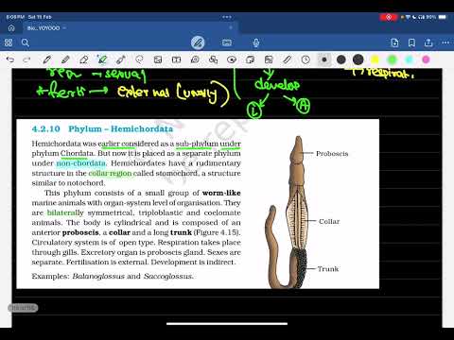The image size is (454, 340).
Task: Choose the thinnest stroke size
Action: click(324, 59)
